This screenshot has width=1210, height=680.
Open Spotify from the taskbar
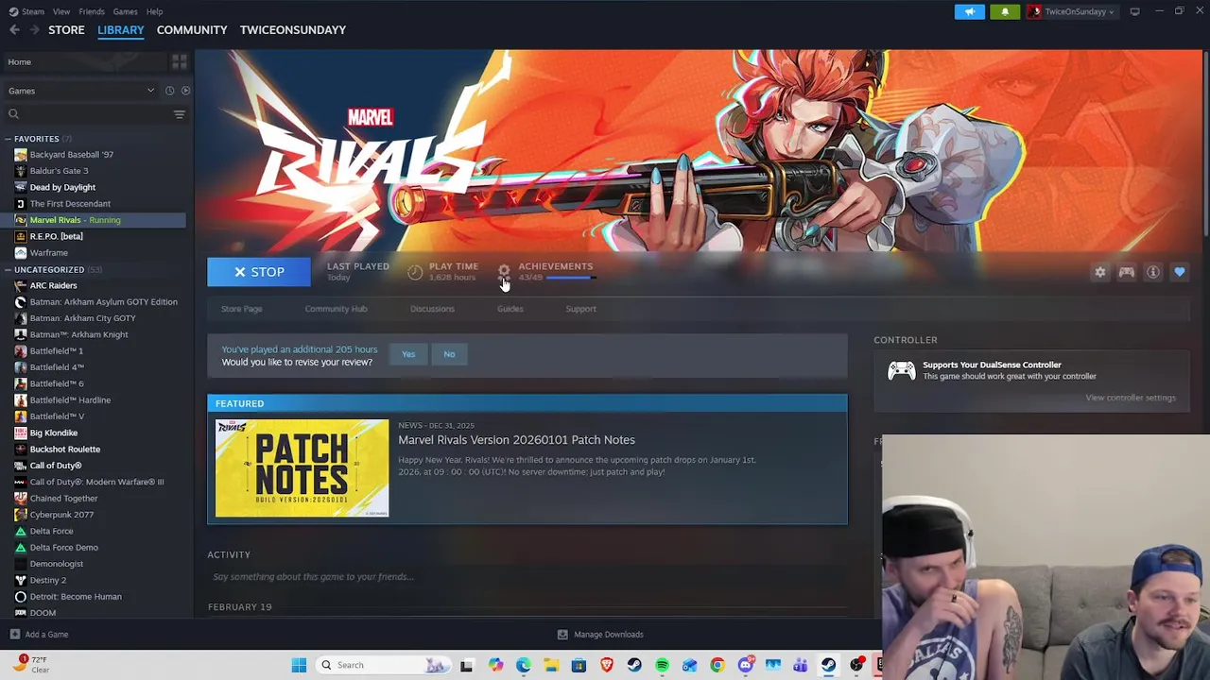click(662, 665)
